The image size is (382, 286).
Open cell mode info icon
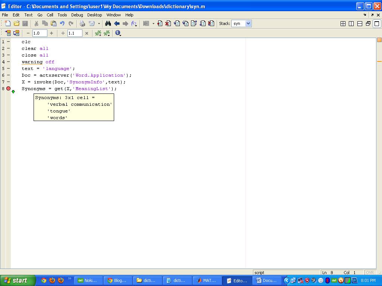coord(118,33)
